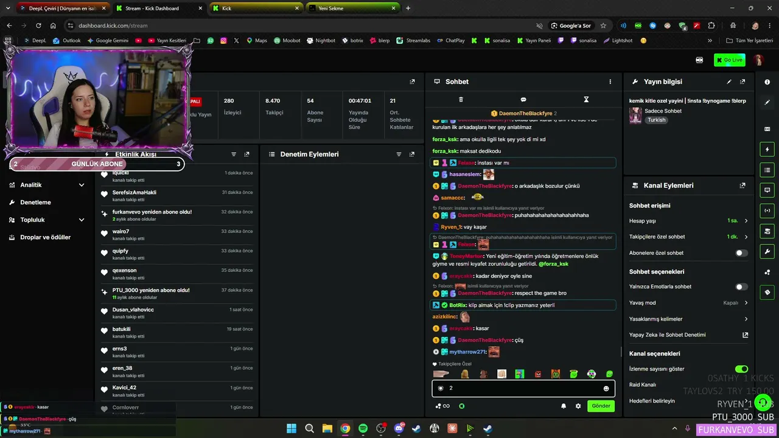Switch to the Yeni Sekme browser tab
The image size is (779, 438).
(352, 9)
